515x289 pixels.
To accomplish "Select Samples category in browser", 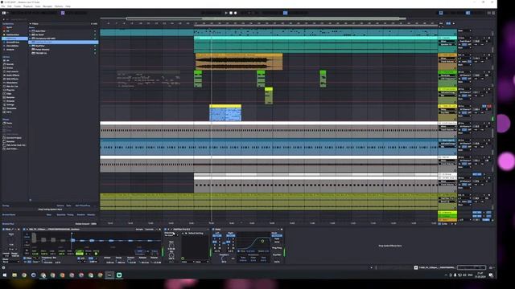I will tap(10, 97).
